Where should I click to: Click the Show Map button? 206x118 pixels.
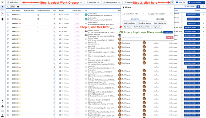tap(181, 2)
